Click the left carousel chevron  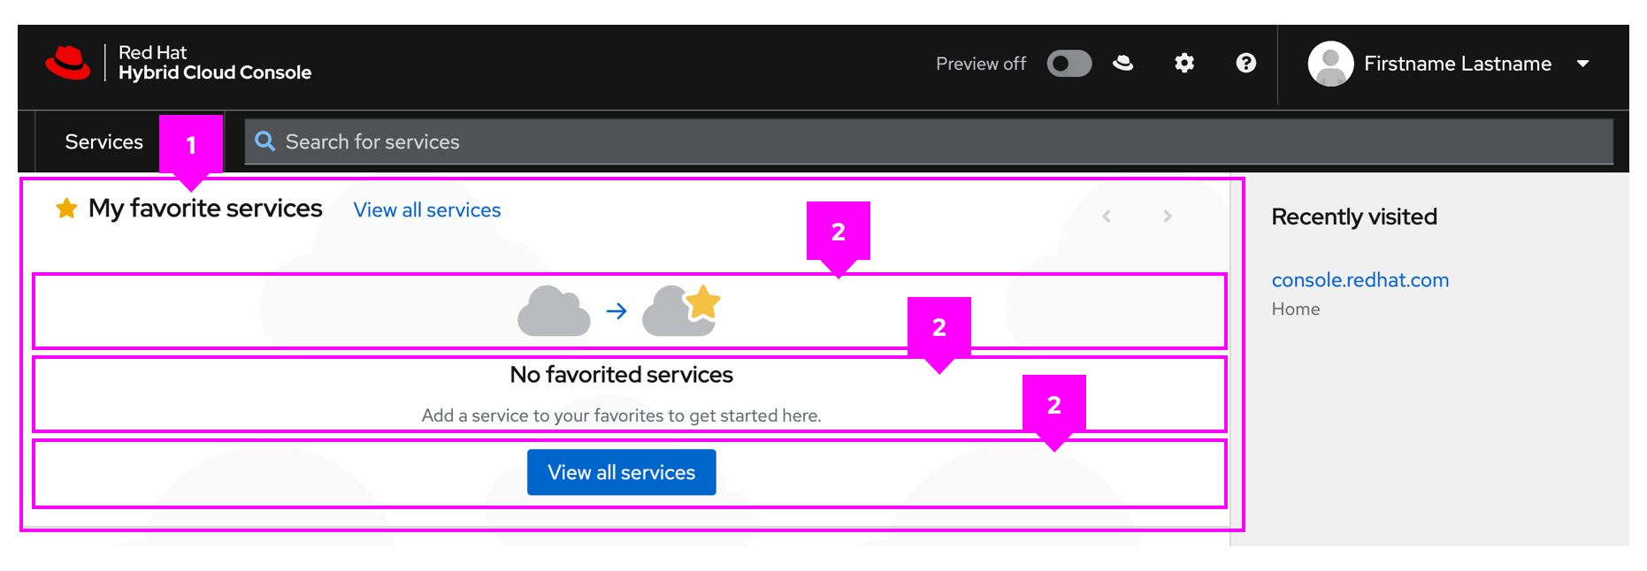1106,215
